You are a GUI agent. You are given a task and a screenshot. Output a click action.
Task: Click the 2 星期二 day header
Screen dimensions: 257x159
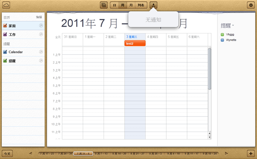111,37
